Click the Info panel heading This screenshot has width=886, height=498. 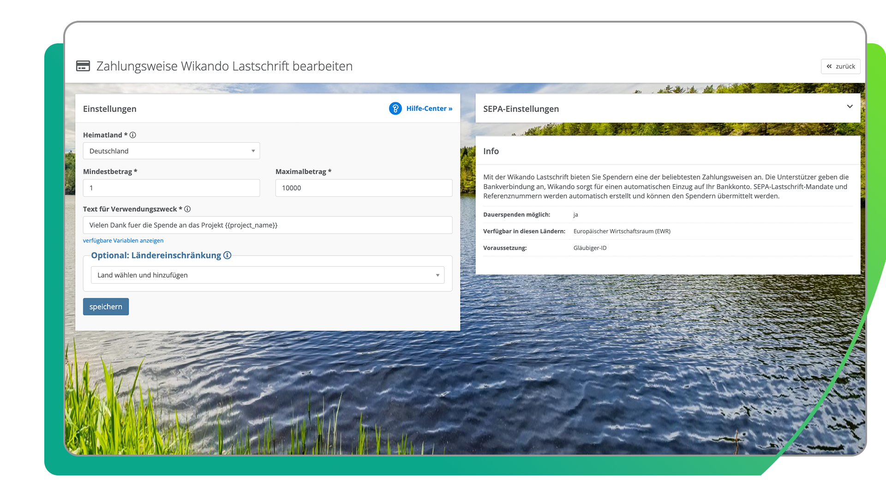pyautogui.click(x=491, y=151)
